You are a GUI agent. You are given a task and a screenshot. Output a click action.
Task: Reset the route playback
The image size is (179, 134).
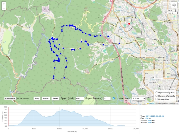(55, 99)
